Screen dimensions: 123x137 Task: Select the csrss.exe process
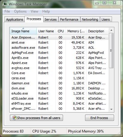(59, 78)
